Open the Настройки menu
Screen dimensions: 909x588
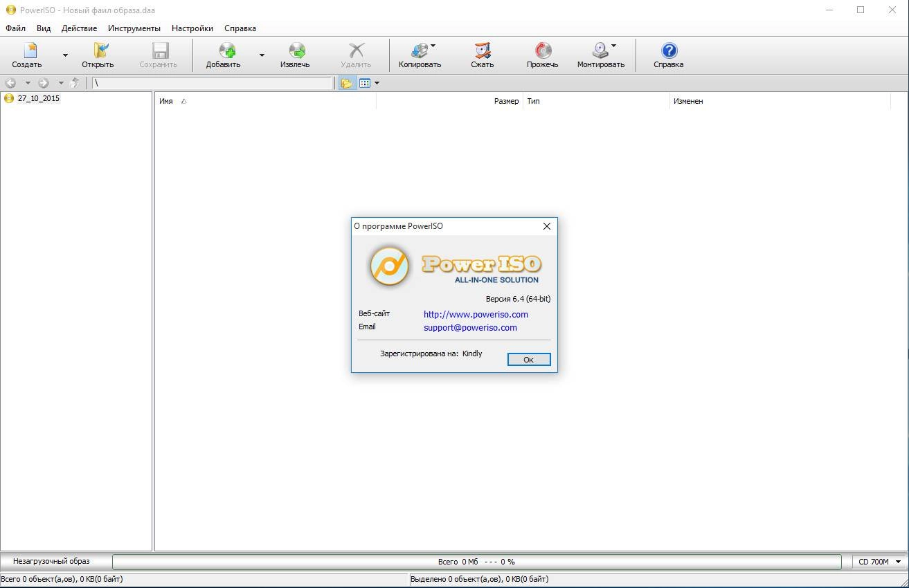tap(192, 28)
